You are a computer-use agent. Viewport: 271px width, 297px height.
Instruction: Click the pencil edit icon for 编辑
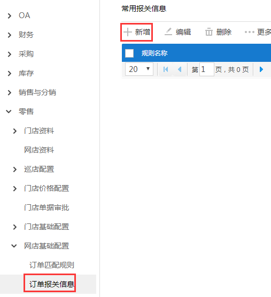point(168,32)
